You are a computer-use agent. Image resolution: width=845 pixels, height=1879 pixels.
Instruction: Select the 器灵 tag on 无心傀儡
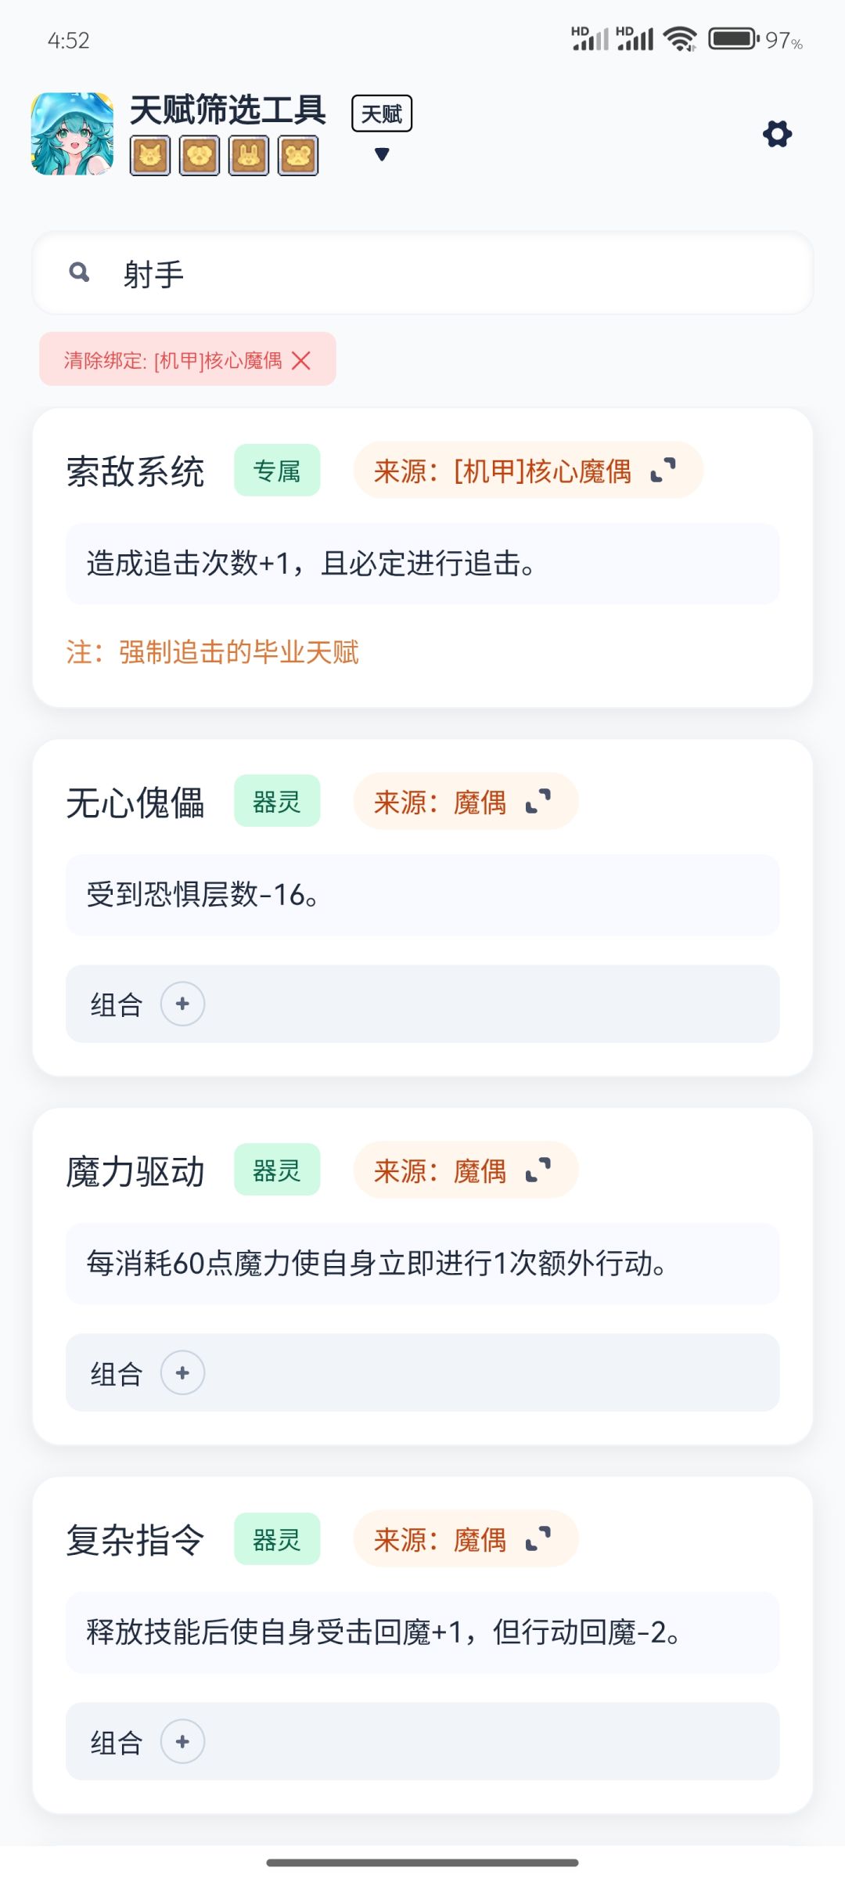(x=277, y=801)
